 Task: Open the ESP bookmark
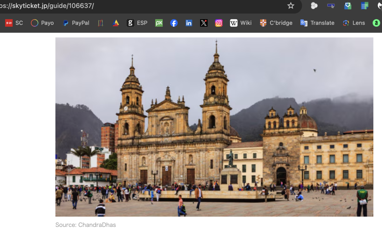point(137,23)
